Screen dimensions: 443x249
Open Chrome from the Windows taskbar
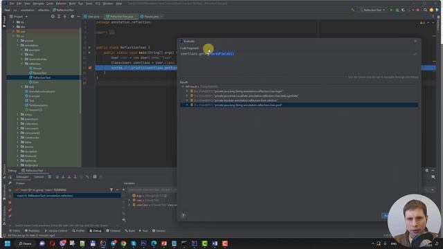123,243
